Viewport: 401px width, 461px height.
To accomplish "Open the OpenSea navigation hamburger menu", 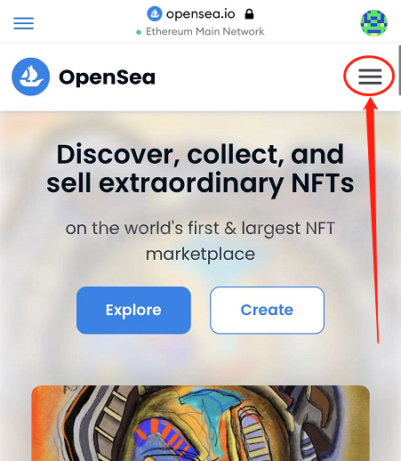I will tap(370, 77).
